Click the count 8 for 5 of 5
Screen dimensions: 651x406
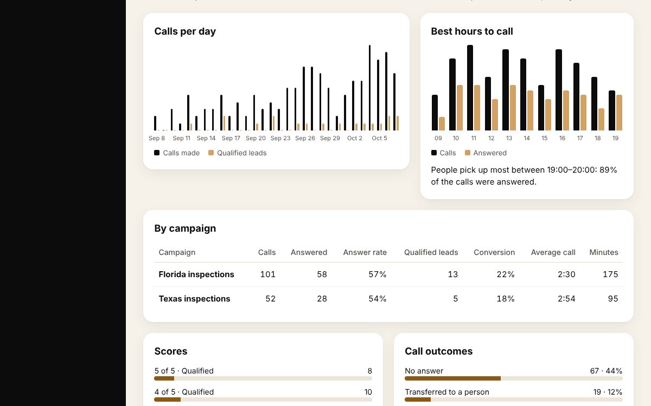click(370, 371)
